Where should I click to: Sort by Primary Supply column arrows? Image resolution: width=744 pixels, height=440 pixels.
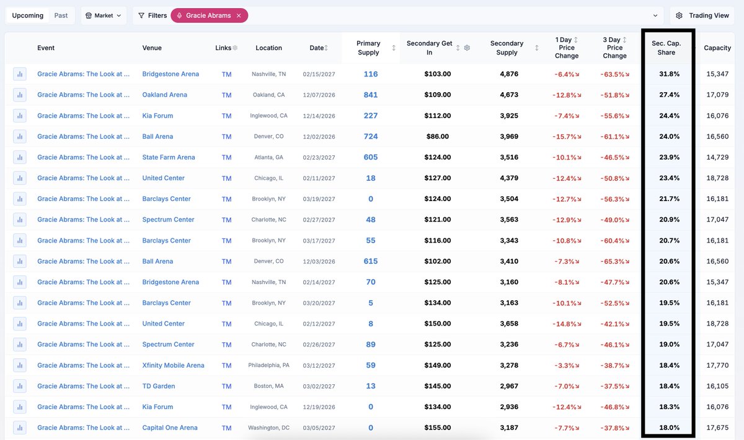click(394, 48)
